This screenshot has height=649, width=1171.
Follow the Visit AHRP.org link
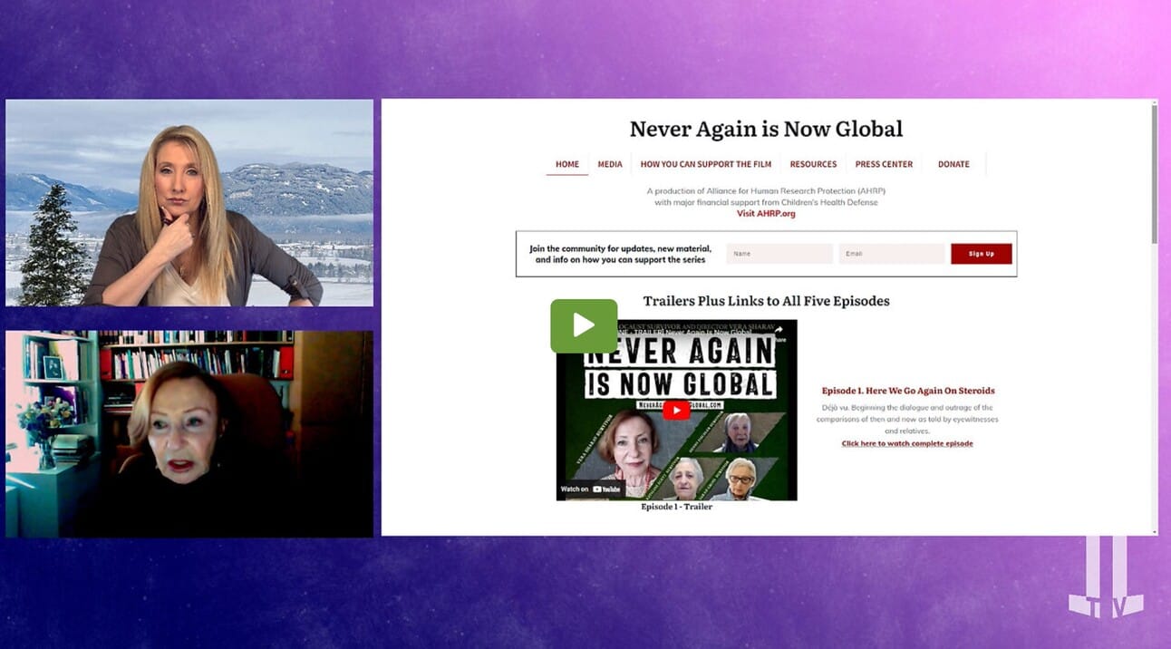(766, 214)
